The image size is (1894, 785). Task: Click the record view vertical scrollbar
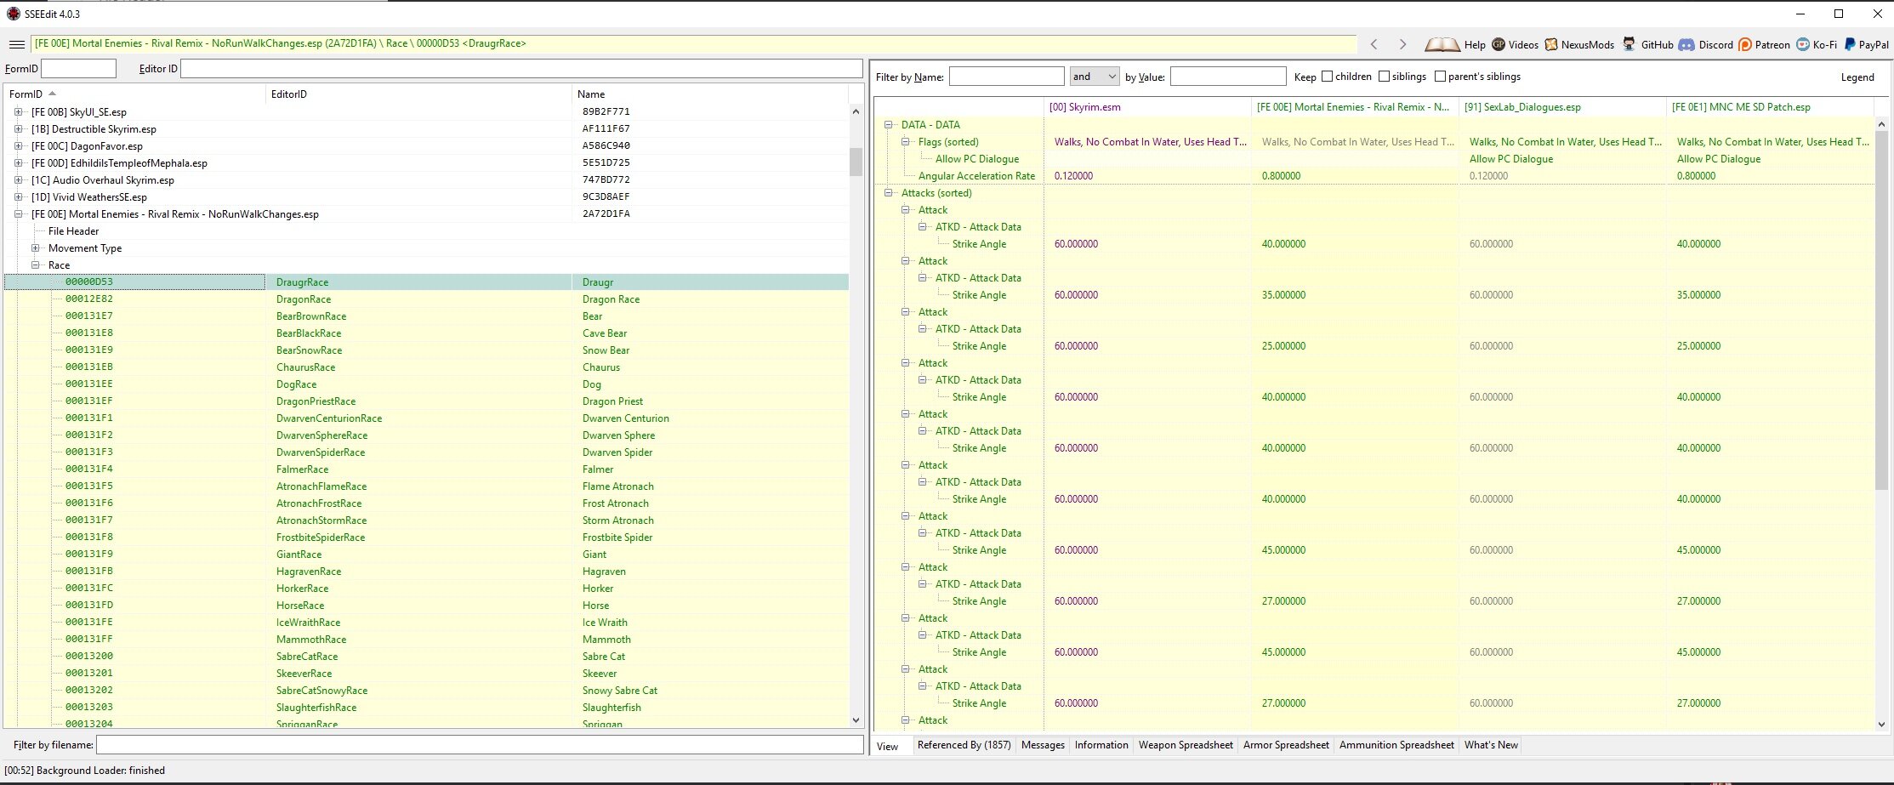click(1880, 310)
